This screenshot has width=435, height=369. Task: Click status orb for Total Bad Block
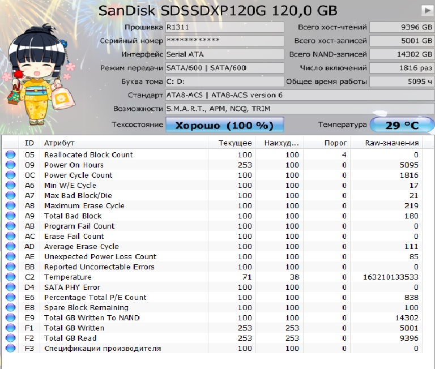click(x=11, y=216)
